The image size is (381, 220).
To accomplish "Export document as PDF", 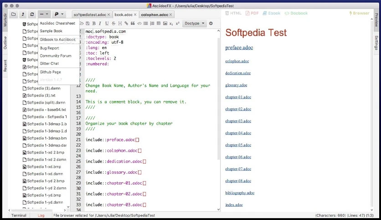I will coord(252,13).
